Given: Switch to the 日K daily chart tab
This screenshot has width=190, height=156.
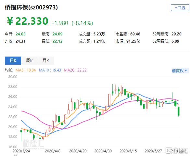Looking at the screenshot, I should [13, 60].
